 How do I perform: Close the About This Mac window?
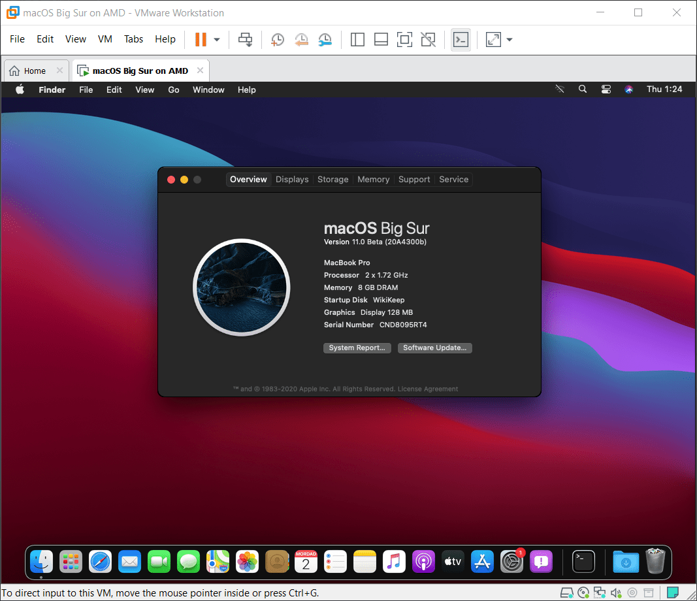(x=171, y=180)
